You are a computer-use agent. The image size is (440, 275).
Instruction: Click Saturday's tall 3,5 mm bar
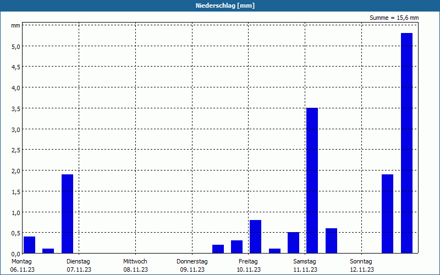312,180
